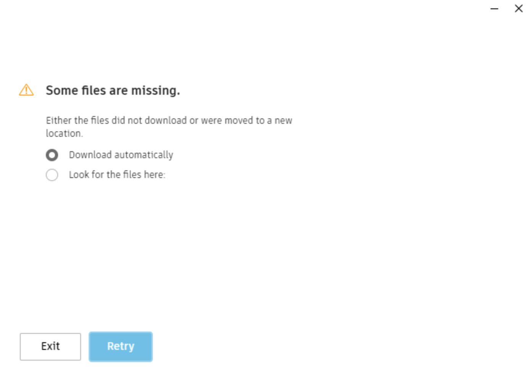Dismiss the missing files dialog via Exit
528x385 pixels.
[x=50, y=346]
